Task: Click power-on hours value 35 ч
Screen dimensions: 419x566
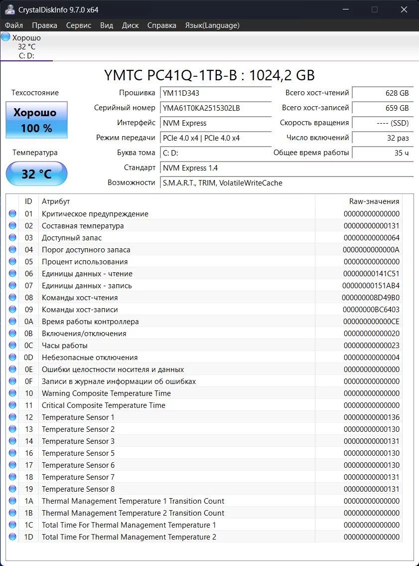Action: (x=383, y=153)
